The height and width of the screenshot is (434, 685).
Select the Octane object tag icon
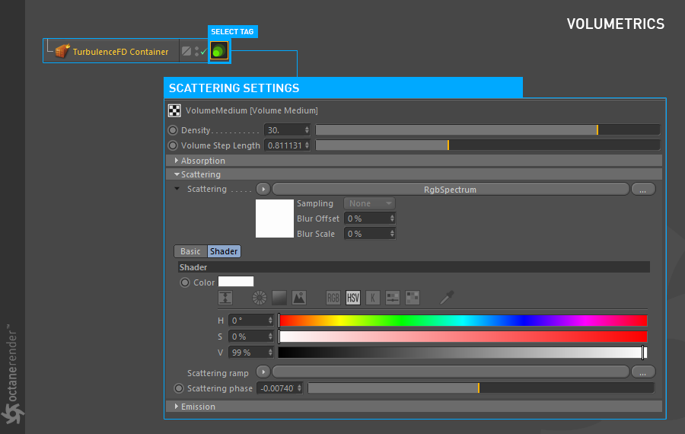219,51
